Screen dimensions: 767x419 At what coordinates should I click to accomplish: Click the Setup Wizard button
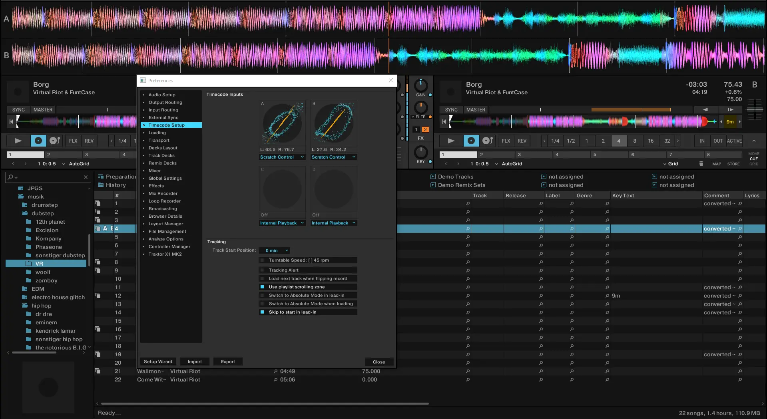(158, 362)
